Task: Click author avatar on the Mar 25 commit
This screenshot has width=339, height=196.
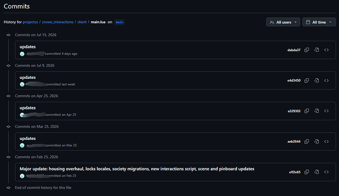Action: 22,145
